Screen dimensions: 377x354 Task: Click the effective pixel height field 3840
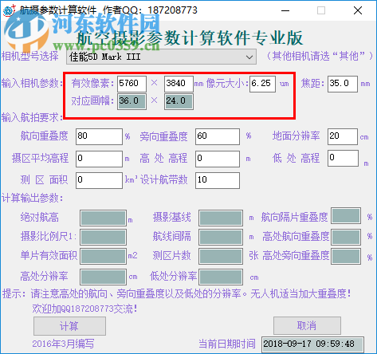tap(179, 84)
